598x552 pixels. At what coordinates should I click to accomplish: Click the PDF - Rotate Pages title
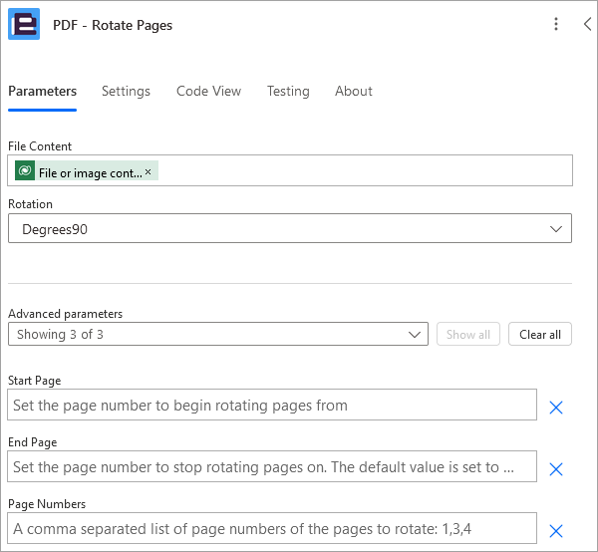pyautogui.click(x=113, y=25)
